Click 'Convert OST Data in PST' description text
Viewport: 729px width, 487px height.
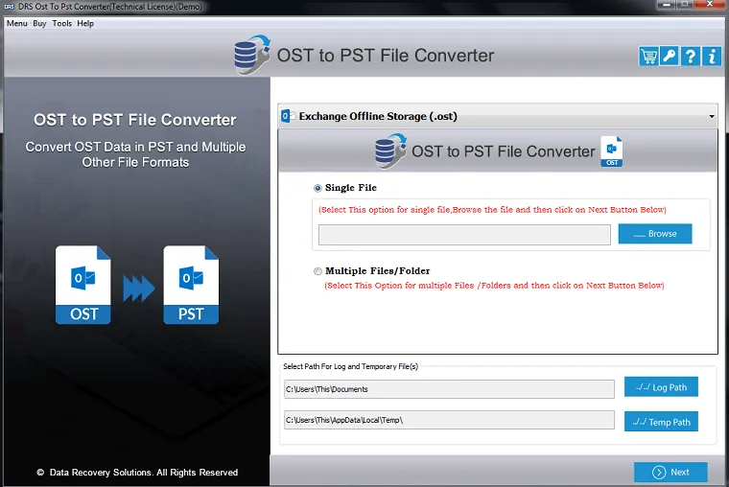pos(135,154)
